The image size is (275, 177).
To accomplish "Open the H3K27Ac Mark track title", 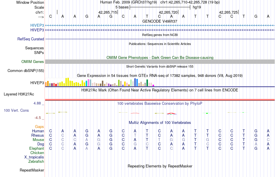I will 160,90.
